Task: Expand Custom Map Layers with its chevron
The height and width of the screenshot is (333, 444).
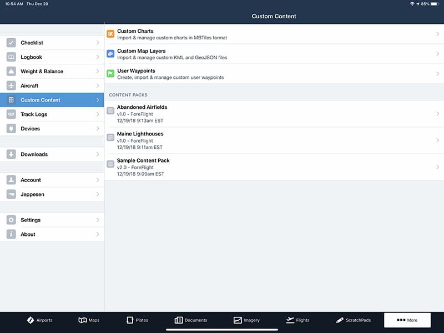Action: pos(438,54)
